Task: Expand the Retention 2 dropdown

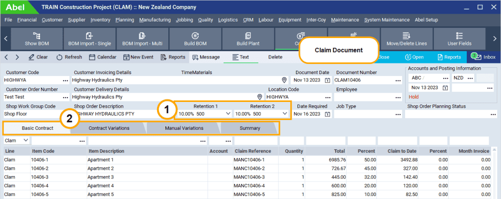Action: pos(285,114)
